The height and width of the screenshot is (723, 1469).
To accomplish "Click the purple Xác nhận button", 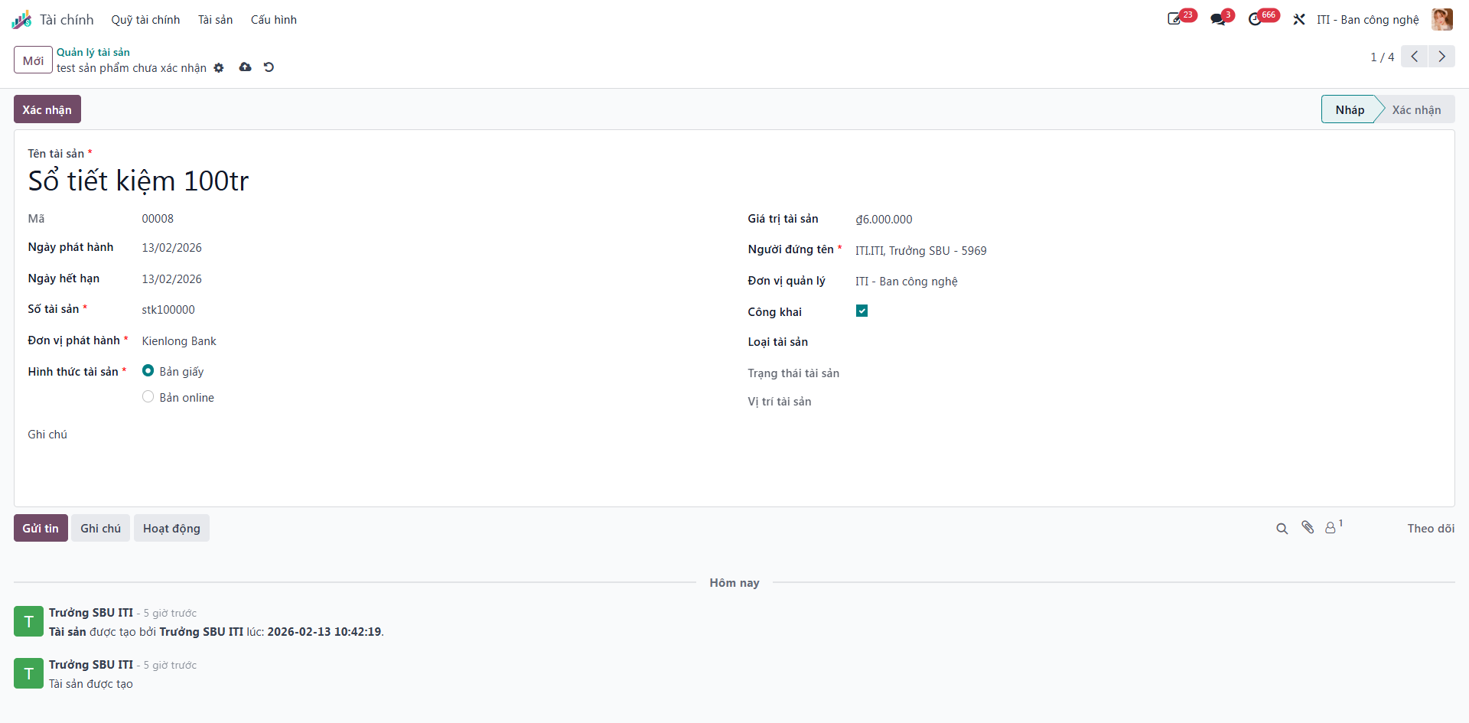I will point(47,109).
